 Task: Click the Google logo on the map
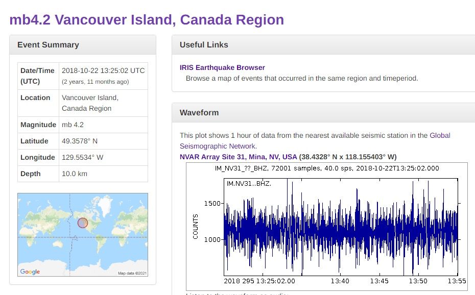pyautogui.click(x=30, y=272)
